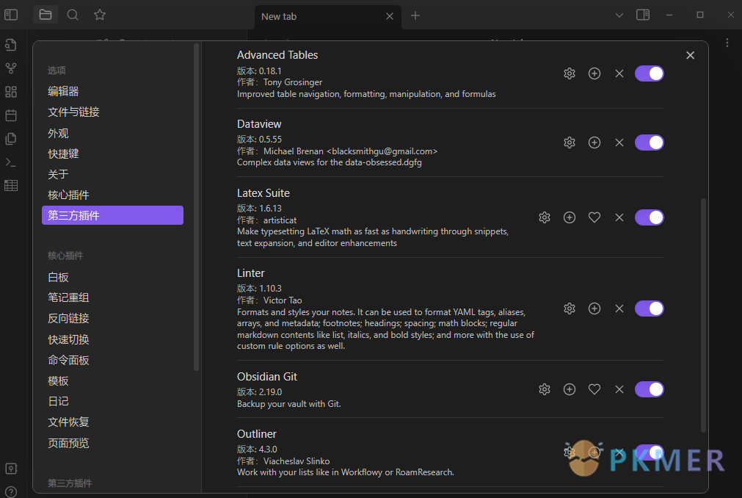Open 快速切换 plugin settings

click(x=112, y=339)
